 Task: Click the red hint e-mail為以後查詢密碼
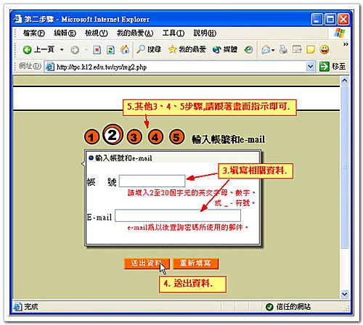(x=187, y=227)
